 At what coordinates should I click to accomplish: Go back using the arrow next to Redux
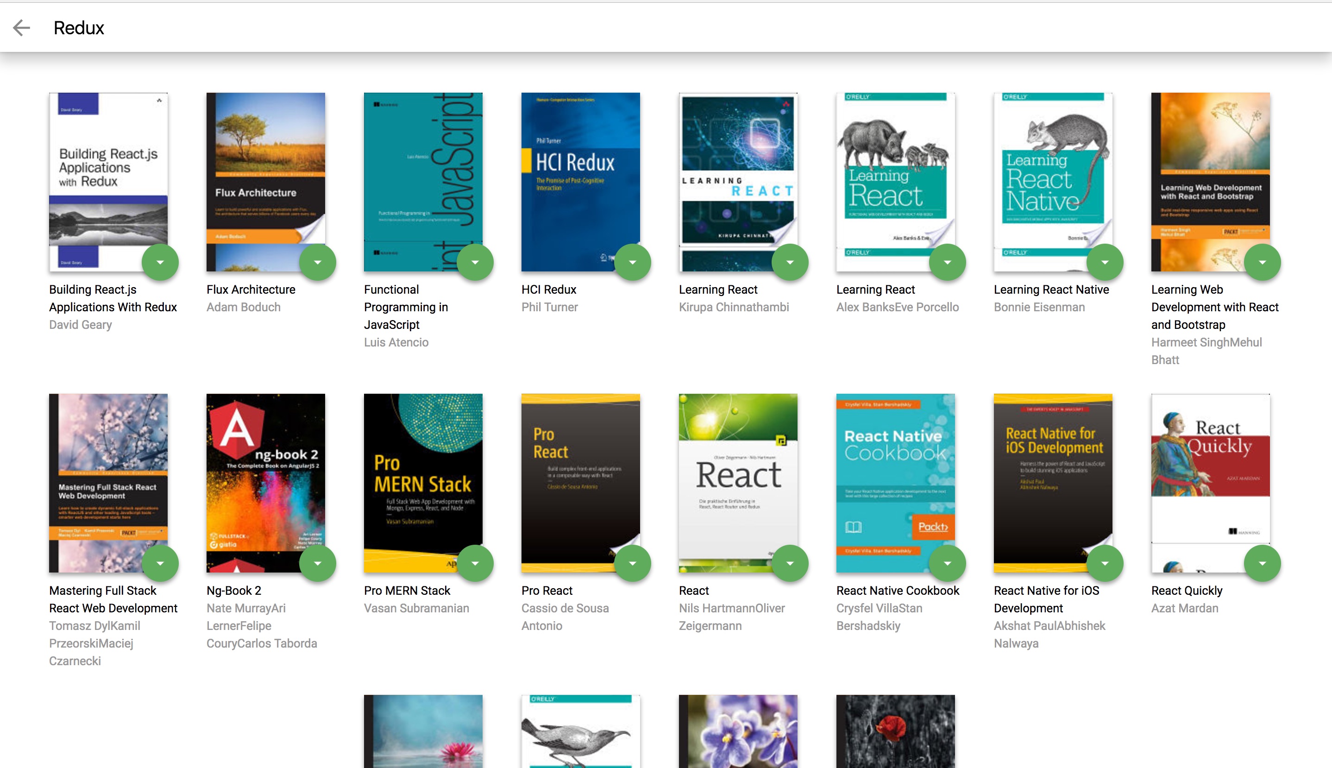(x=22, y=27)
